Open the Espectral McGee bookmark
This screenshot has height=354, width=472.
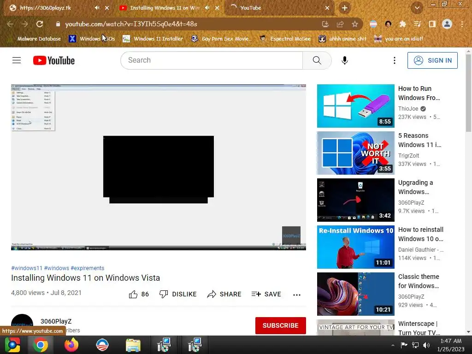point(285,39)
